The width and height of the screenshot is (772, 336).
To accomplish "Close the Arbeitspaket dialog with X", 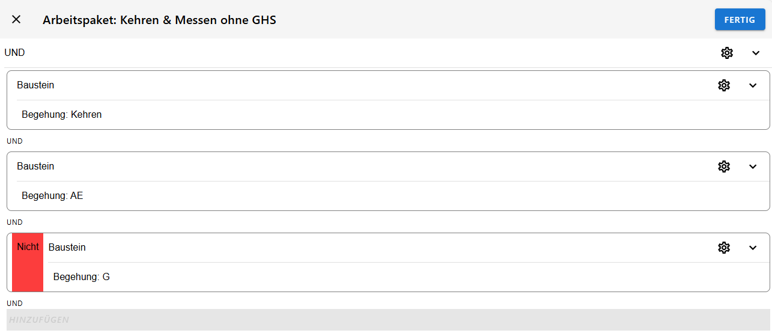I will pyautogui.click(x=16, y=19).
